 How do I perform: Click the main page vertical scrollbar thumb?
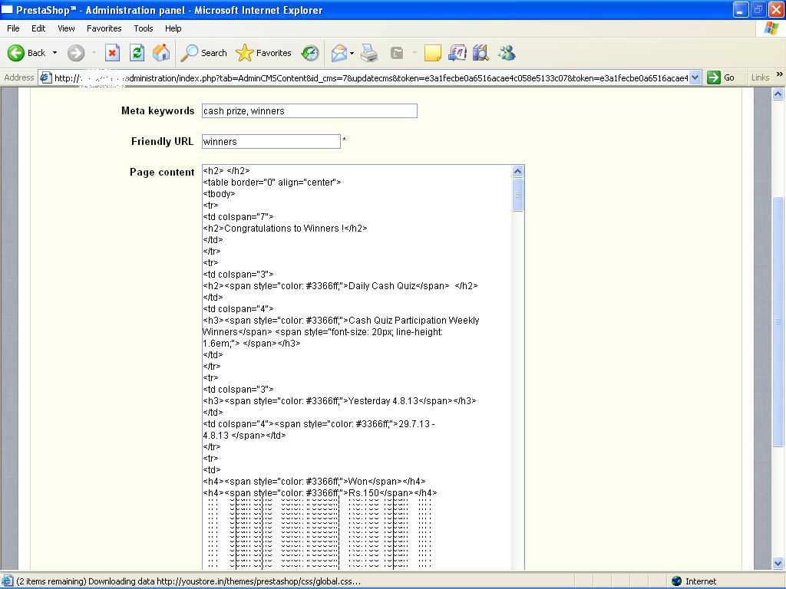(778, 322)
